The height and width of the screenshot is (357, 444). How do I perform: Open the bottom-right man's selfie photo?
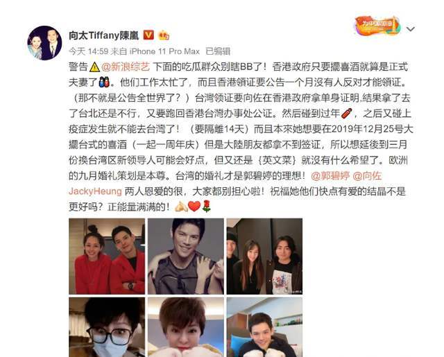pos(264,327)
